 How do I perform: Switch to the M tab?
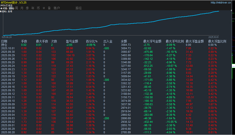[44, 8]
